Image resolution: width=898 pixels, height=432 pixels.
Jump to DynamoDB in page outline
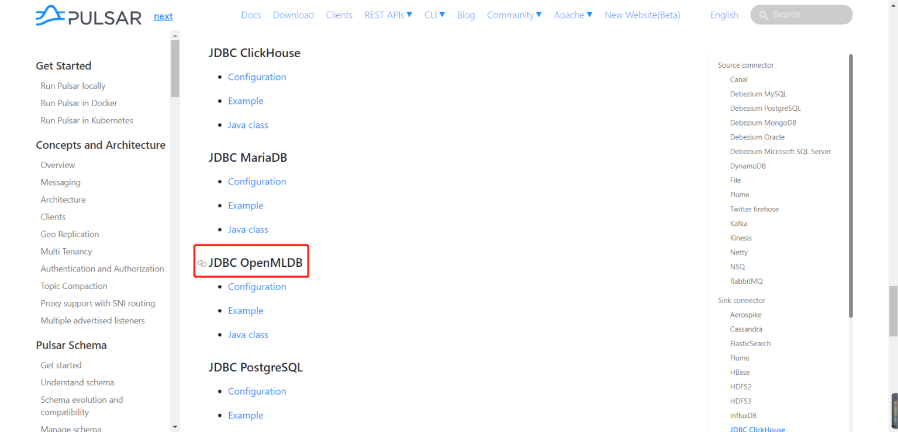coord(748,166)
